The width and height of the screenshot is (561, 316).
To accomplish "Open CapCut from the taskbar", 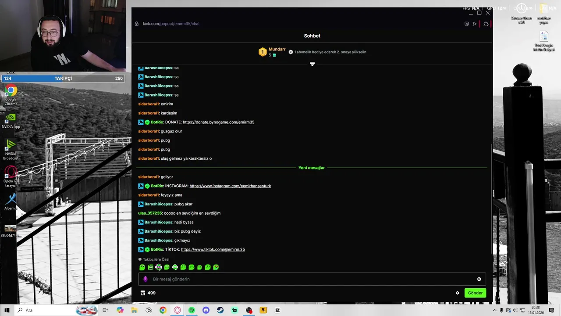I will tap(277, 310).
